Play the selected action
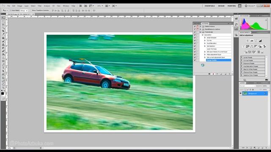The height and width of the screenshot is (152, 271). [217, 74]
